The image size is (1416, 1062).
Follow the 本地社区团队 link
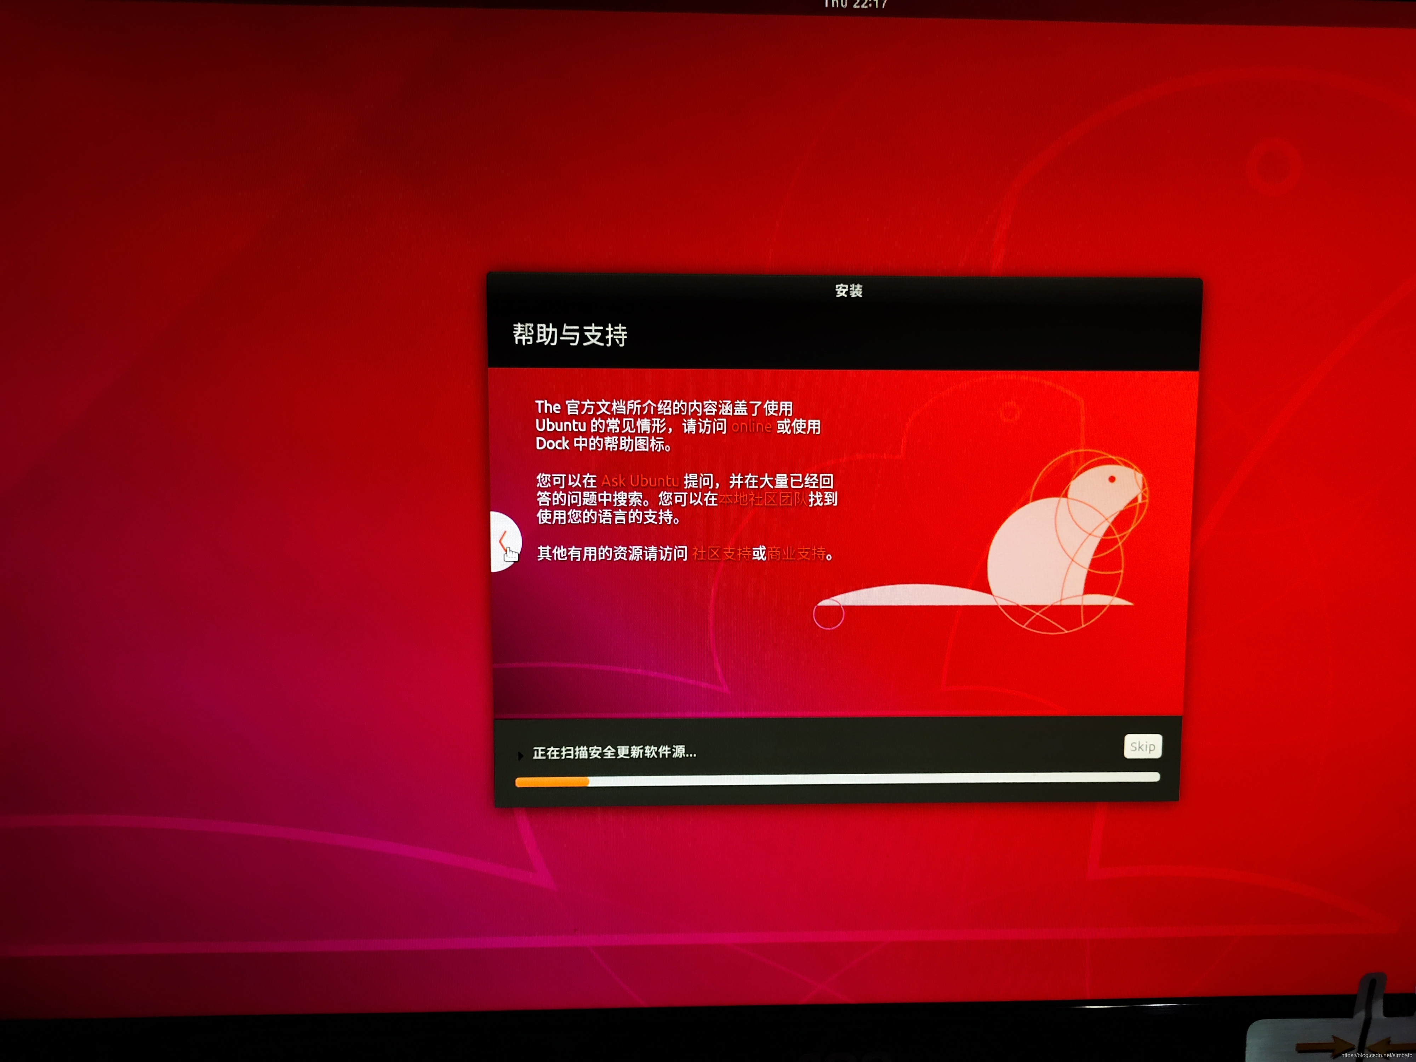coord(763,499)
